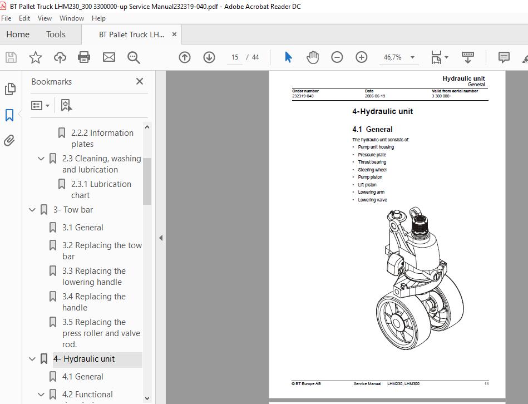The height and width of the screenshot is (404, 528).
Task: Open bookmark 4.1 General
Action: tap(82, 377)
